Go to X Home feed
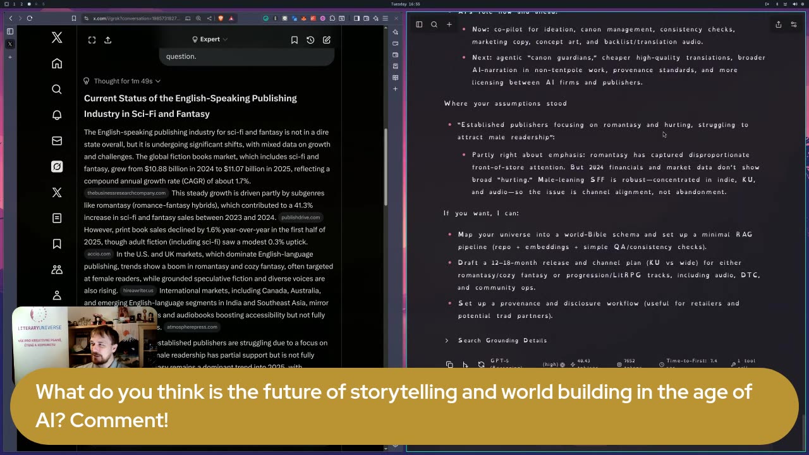 tap(57, 64)
